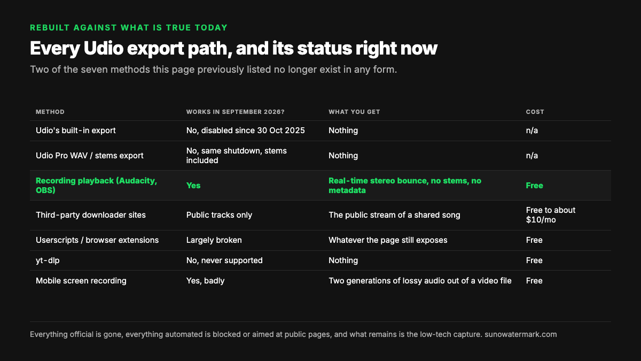
Task: Click 'No, same shutdown, stems included' cell
Action: pyautogui.click(x=237, y=156)
